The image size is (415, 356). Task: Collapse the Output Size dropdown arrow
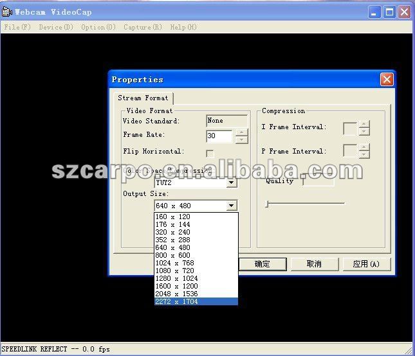(232, 206)
